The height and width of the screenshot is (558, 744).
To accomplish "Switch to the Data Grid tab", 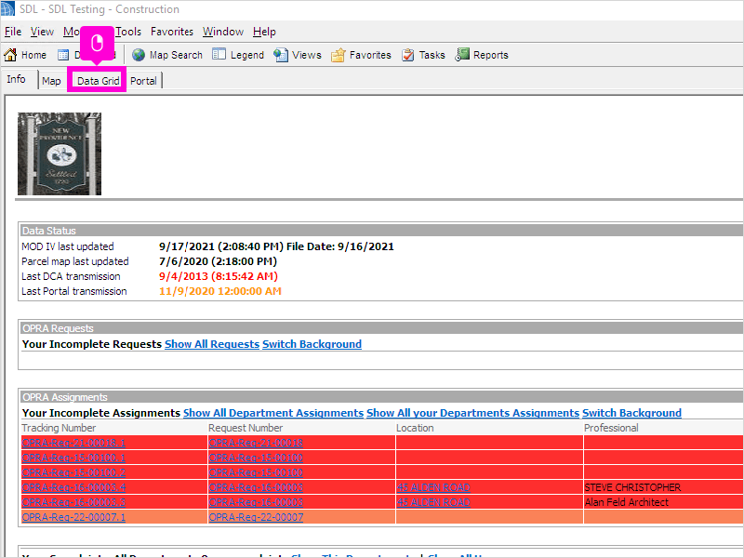I will [99, 81].
